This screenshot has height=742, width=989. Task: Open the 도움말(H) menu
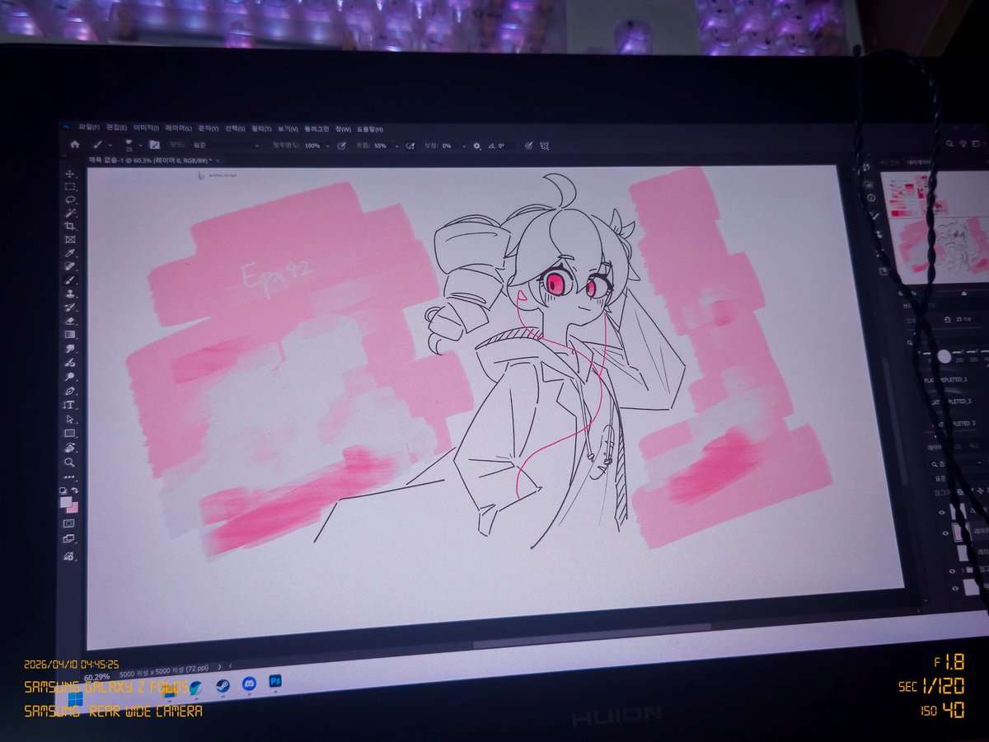[370, 129]
